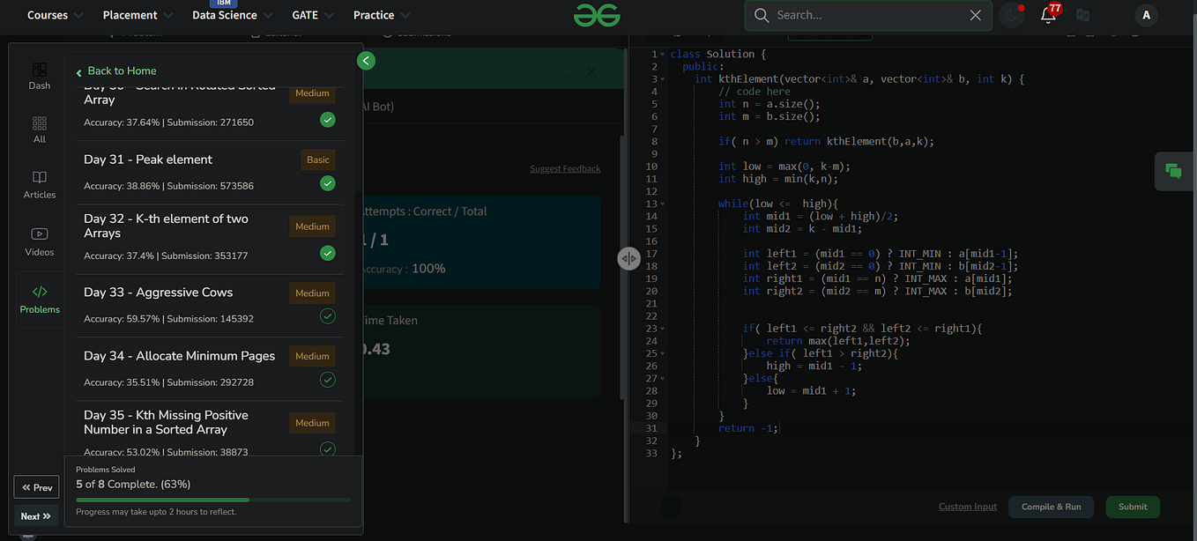Submit the solution code

[x=1133, y=507]
